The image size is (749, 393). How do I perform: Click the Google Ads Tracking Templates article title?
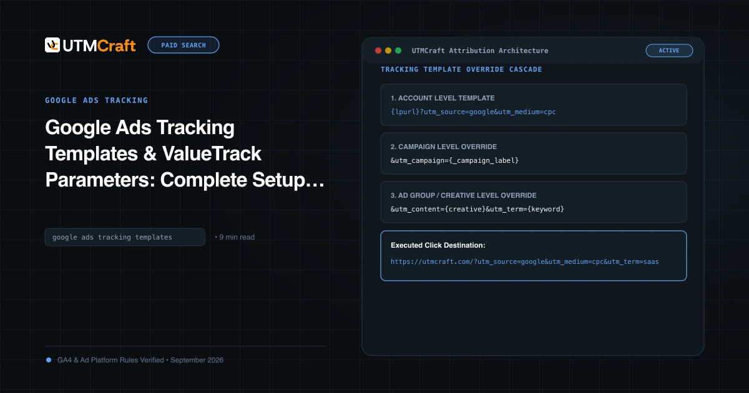point(185,154)
